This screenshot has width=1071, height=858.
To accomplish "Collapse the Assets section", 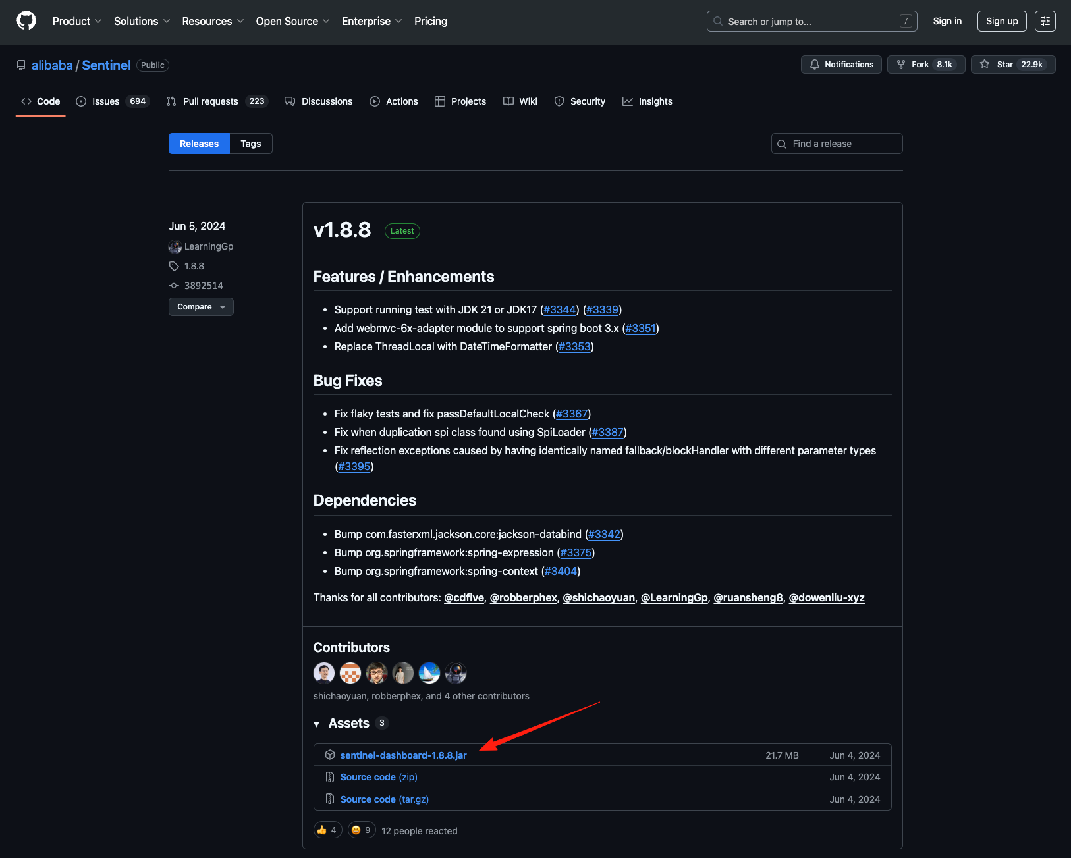I will 350,723.
